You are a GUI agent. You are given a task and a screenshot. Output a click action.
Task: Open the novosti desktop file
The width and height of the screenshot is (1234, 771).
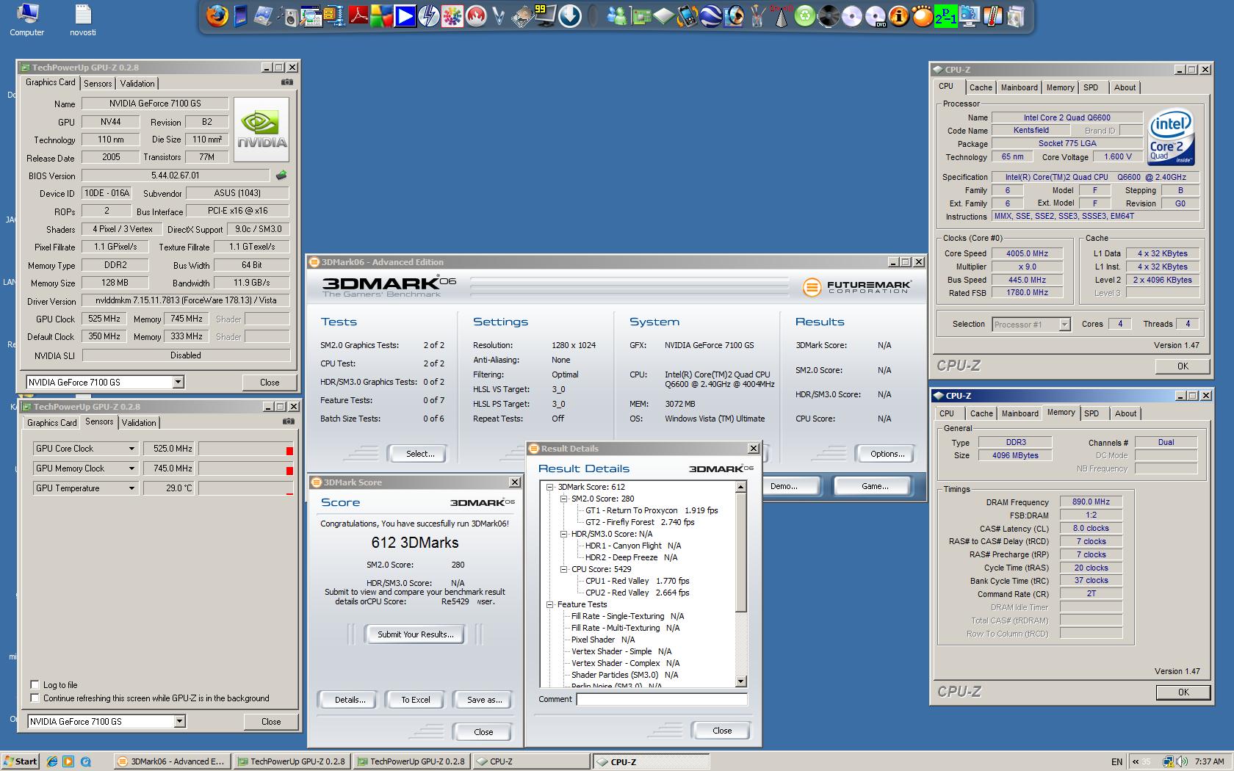(x=83, y=20)
